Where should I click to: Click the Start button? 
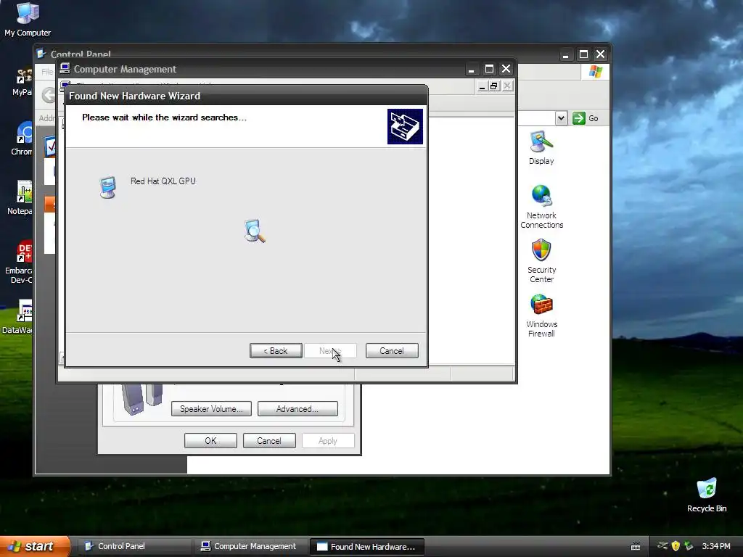[x=34, y=546]
